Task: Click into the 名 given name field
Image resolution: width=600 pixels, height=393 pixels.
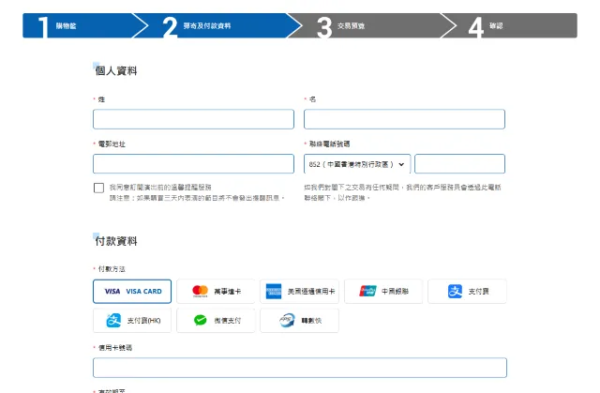Action: click(x=404, y=119)
